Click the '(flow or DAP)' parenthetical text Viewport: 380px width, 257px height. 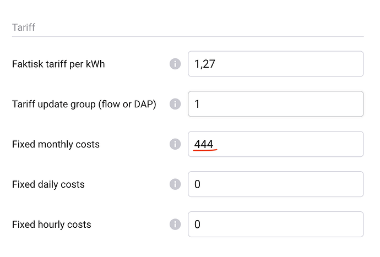(x=127, y=104)
